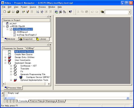Expand the Translate process node
This screenshot has width=134, height=108.
(x=11, y=69)
